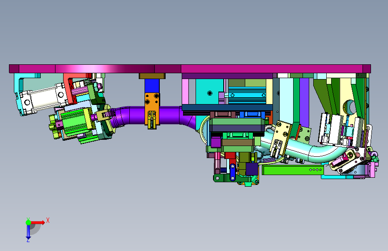Screen dimensions: 388x251
Task: Select the dark blue horizontal plate
Action: 227,108
